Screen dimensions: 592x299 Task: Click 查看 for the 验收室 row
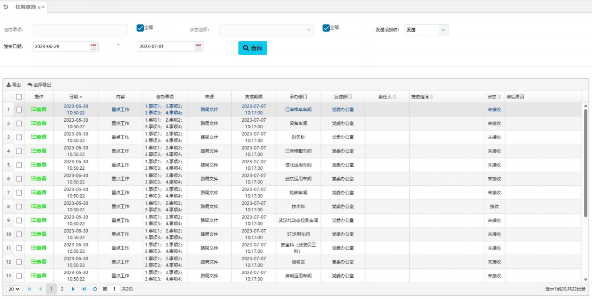click(39, 262)
